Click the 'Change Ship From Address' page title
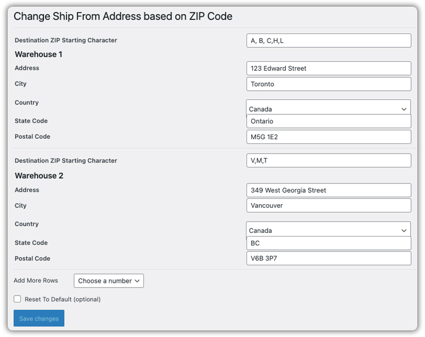This screenshot has height=337, width=425. click(x=123, y=16)
